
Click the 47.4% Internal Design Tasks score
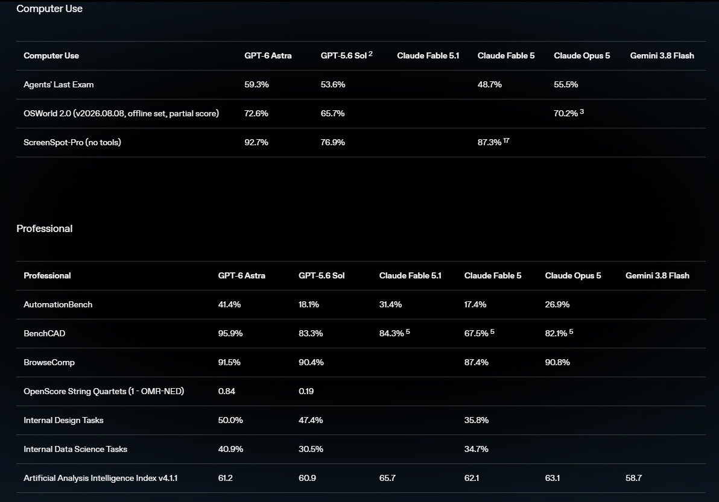[x=311, y=420]
